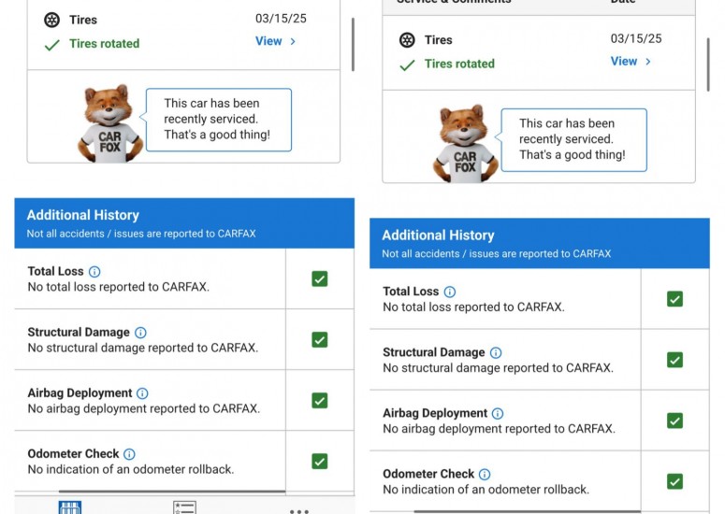Click the Tires rotated text in left screenshot
The width and height of the screenshot is (725, 514).
(105, 44)
